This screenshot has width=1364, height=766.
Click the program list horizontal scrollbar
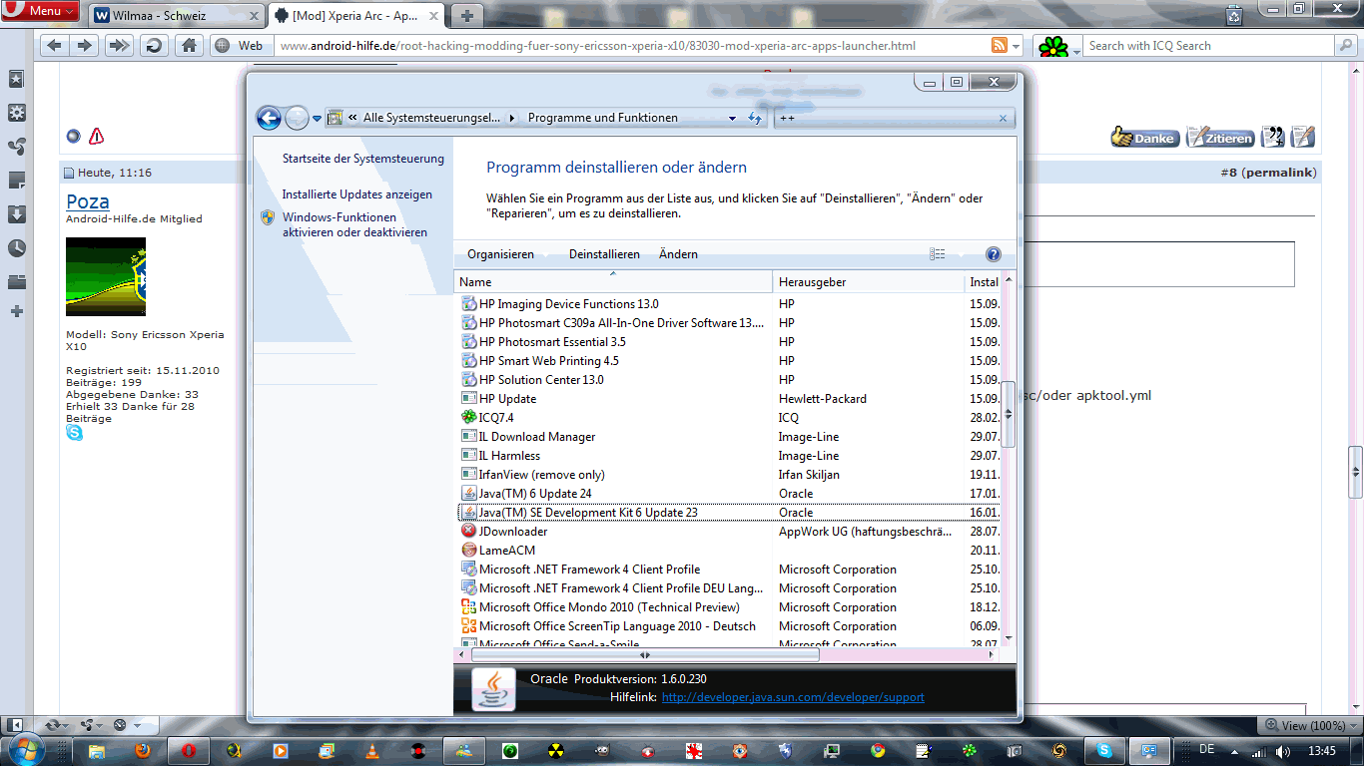tap(645, 655)
